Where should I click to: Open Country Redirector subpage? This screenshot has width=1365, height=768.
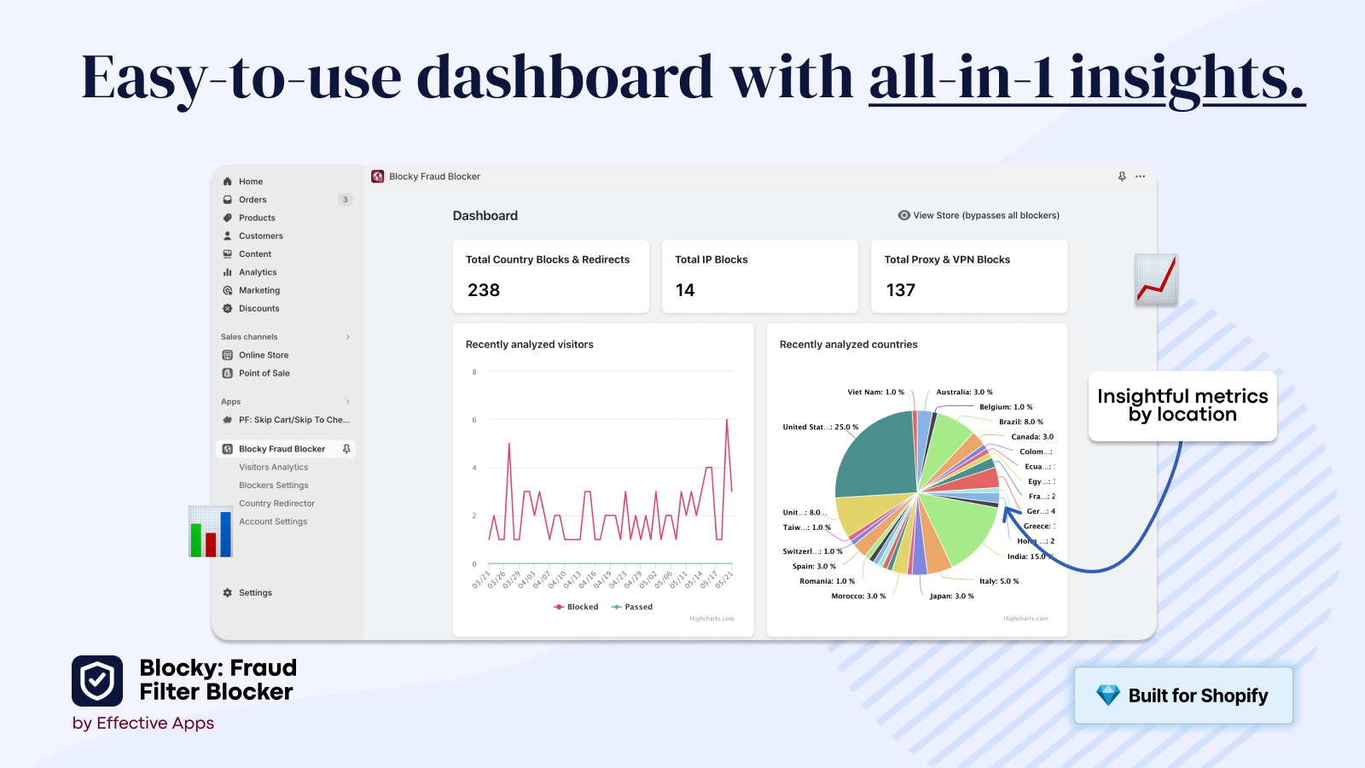click(277, 503)
